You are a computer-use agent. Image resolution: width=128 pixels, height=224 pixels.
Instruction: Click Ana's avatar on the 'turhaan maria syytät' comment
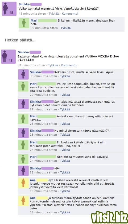pyautogui.click(x=23, y=201)
